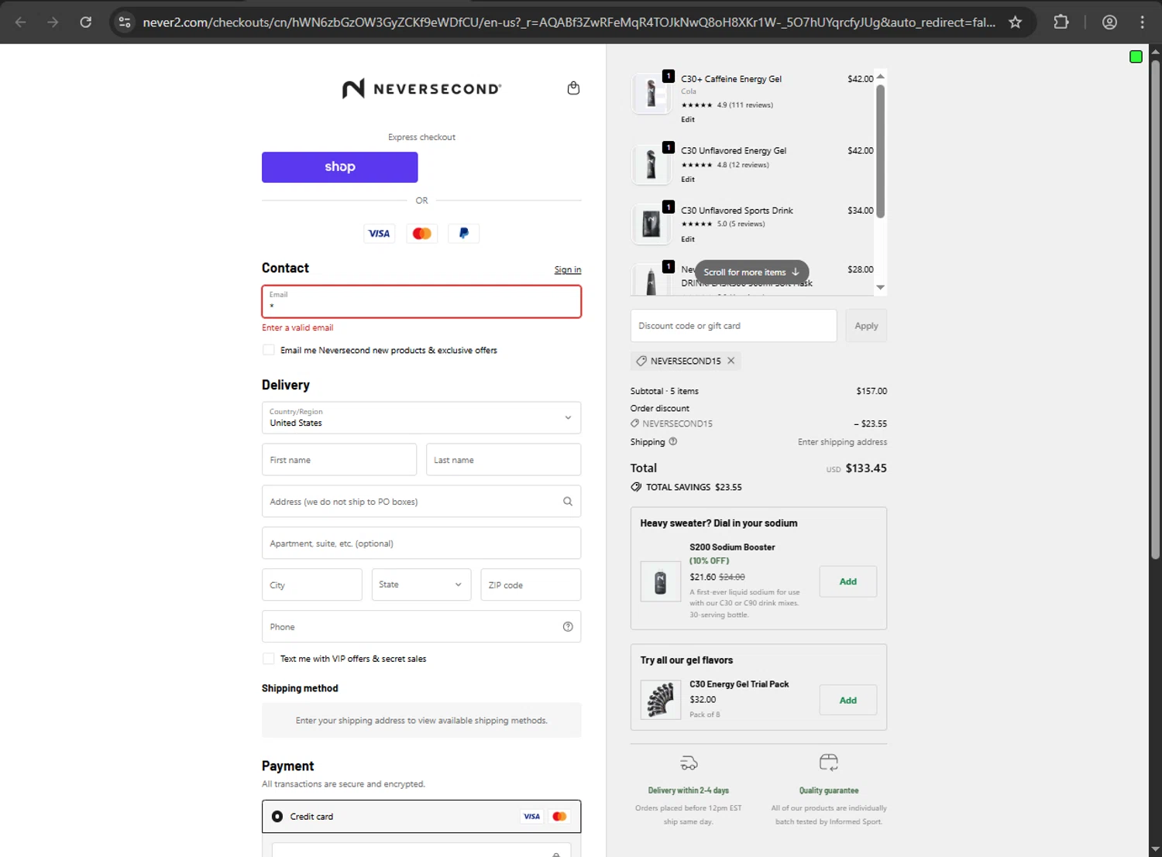
Task: Click the Last name field
Action: click(x=504, y=460)
